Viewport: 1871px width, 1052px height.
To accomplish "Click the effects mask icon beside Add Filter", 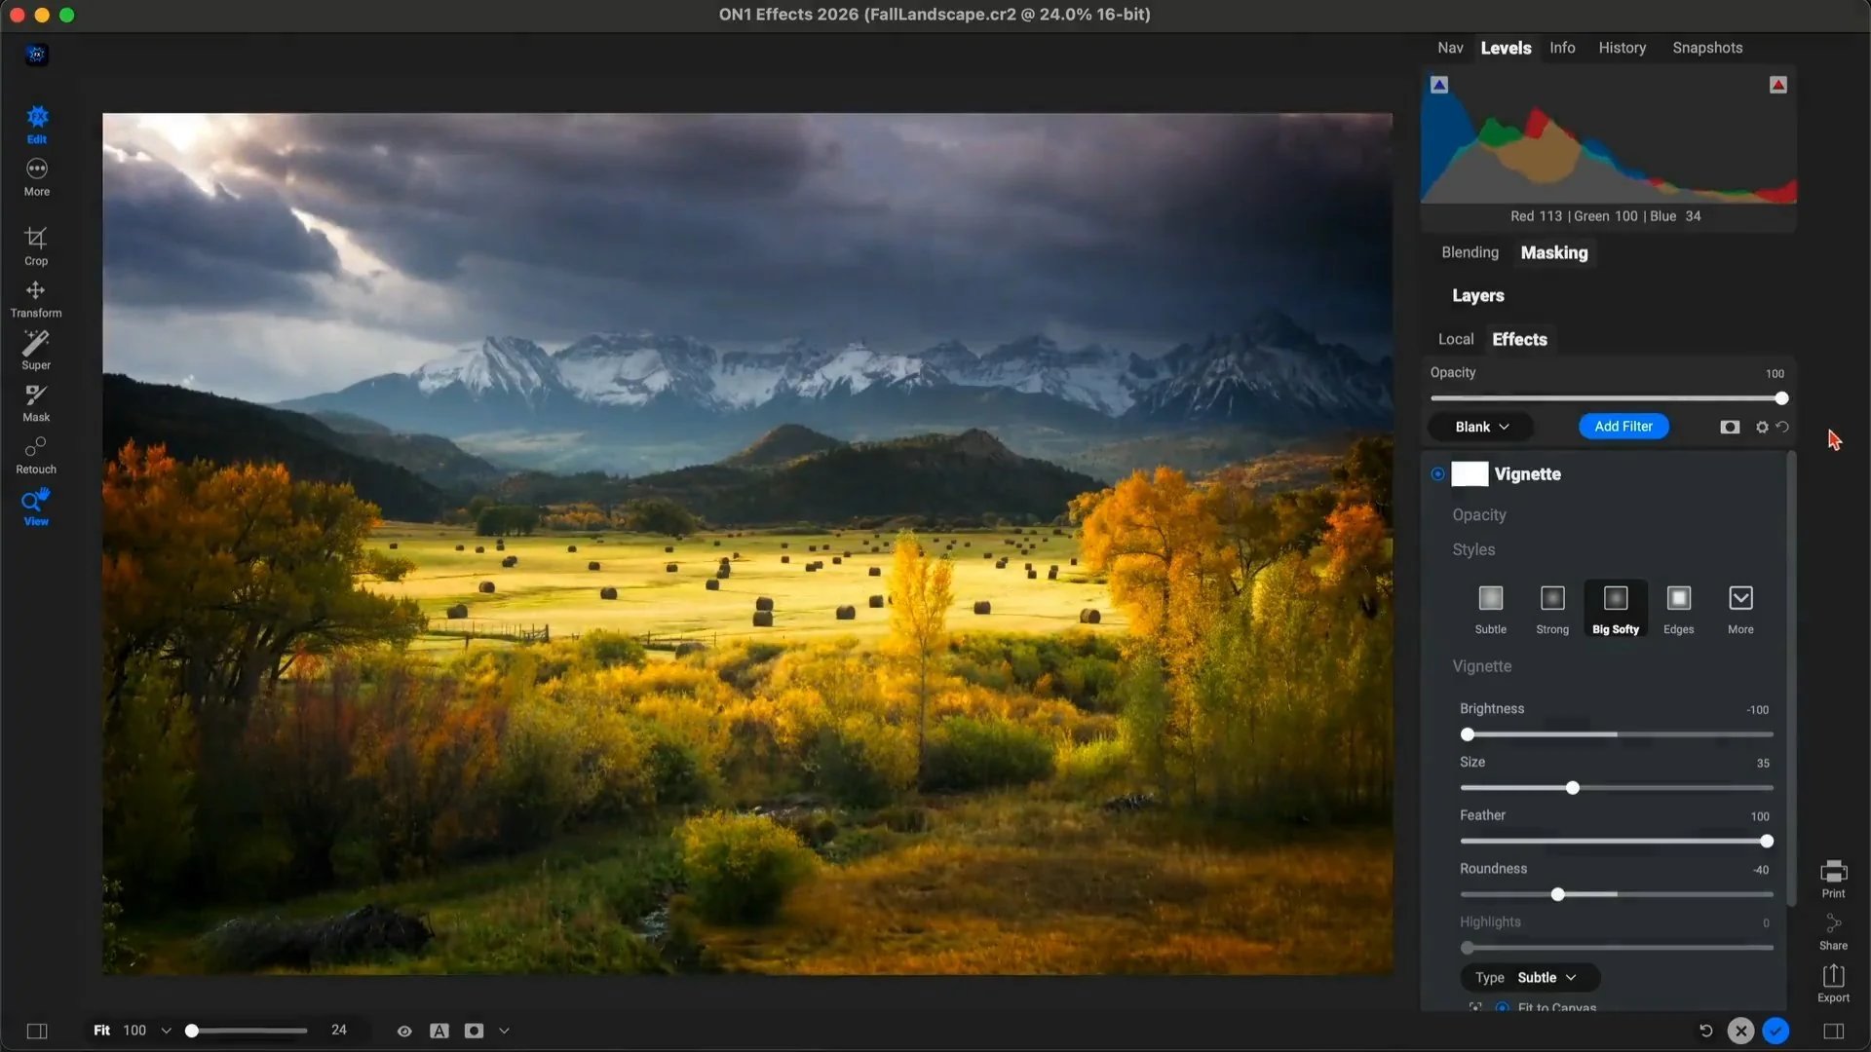I will point(1730,427).
